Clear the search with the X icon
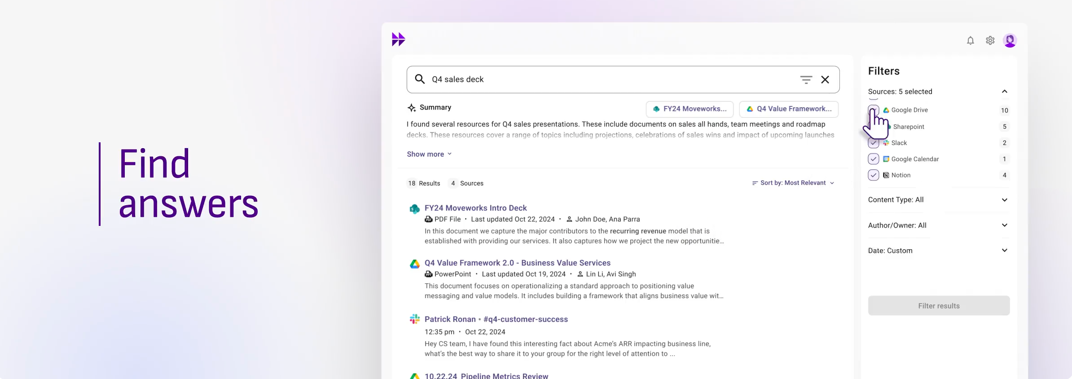1072x379 pixels. click(825, 80)
